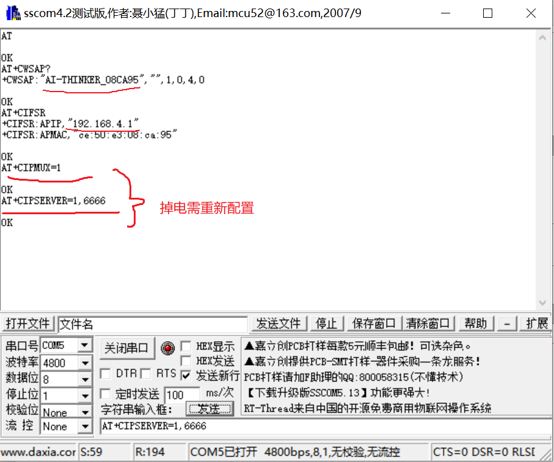Maximize the sscom window
The image size is (554, 462).
(487, 13)
